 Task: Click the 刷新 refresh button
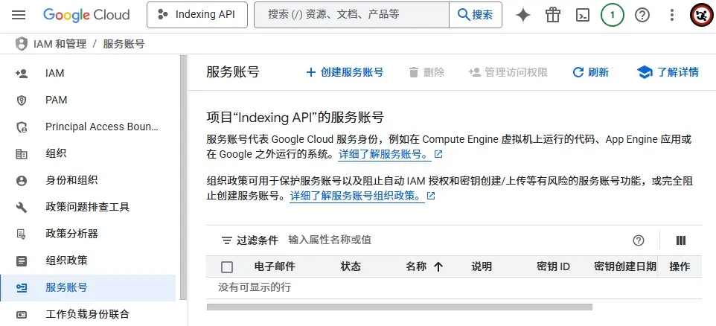tap(590, 72)
